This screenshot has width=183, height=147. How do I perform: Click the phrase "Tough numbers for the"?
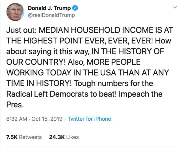(113, 83)
